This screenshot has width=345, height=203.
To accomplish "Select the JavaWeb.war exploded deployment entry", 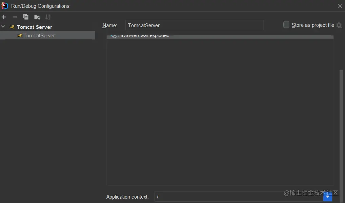I will 142,36.
